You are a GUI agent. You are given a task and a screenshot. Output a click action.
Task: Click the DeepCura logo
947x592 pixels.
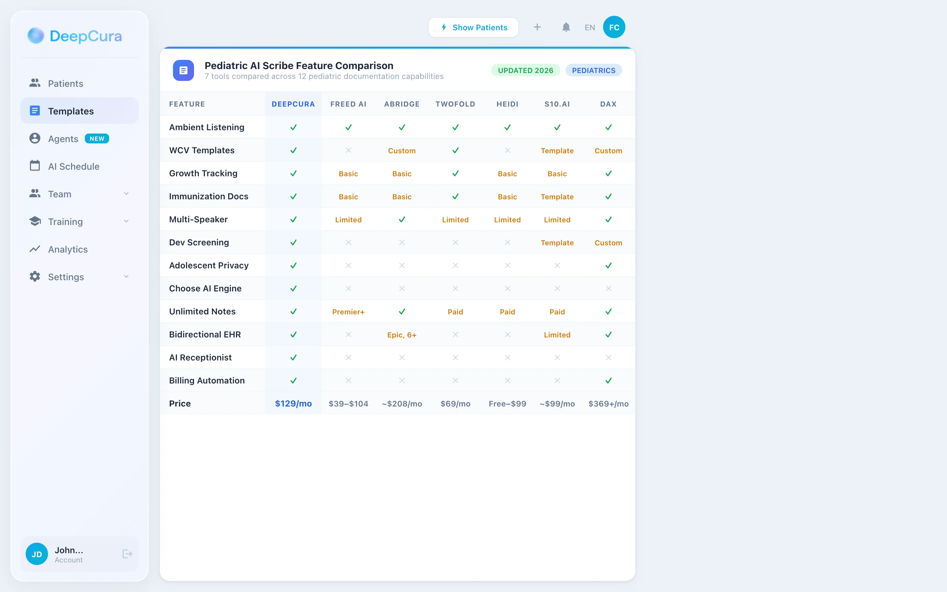(x=74, y=36)
